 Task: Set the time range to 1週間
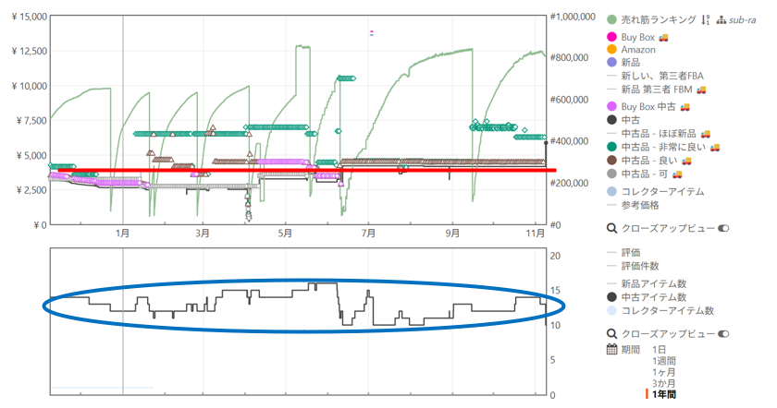[663, 361]
